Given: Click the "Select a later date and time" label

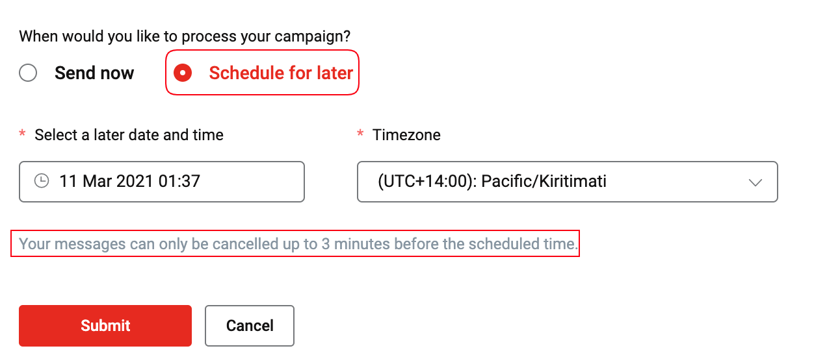Looking at the screenshot, I should [x=129, y=135].
